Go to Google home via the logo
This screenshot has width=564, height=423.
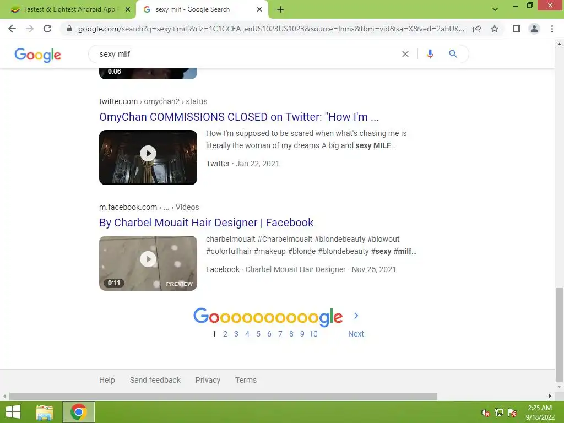(38, 55)
